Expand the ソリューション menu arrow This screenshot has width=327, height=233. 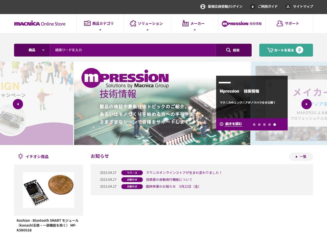[147, 30]
